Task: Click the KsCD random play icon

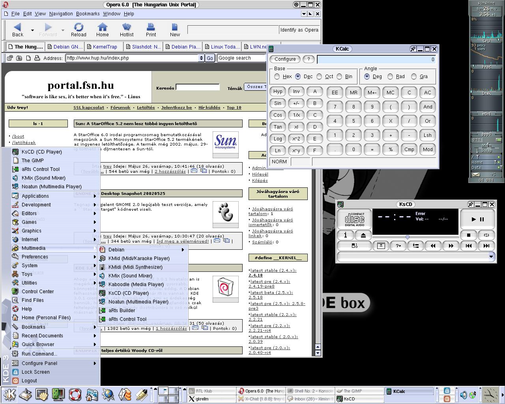Action: click(x=398, y=246)
